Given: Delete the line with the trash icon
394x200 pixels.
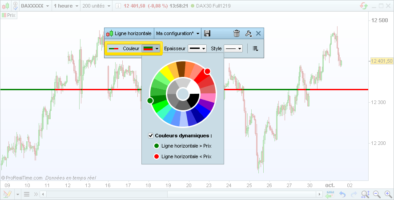Looking at the screenshot, I should (x=237, y=33).
